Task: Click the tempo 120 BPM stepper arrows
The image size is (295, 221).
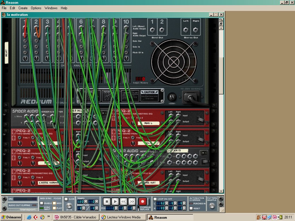Action: (86, 202)
